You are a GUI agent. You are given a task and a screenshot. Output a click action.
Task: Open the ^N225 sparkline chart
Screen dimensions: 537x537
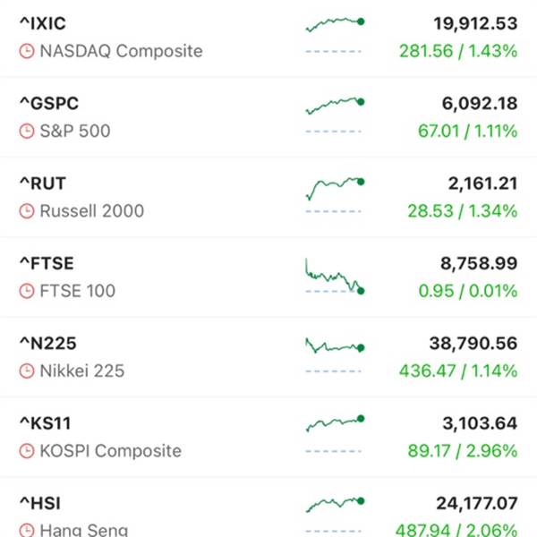pyautogui.click(x=335, y=355)
